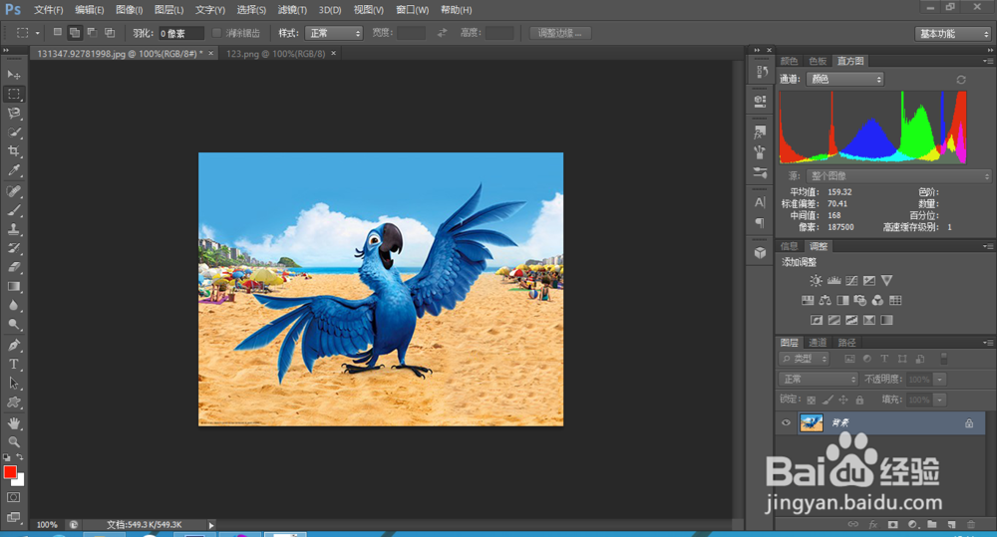Add a Brightness/Contrast adjustment
997x537 pixels.
click(x=816, y=280)
